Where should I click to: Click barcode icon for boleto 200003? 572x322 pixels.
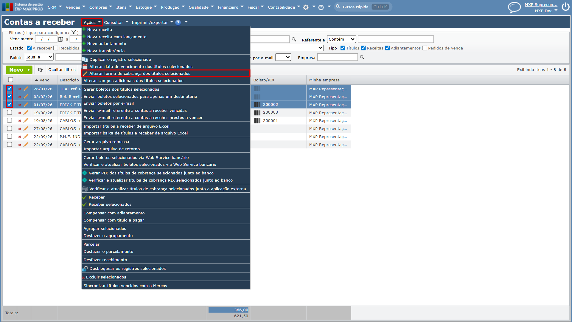tap(257, 113)
